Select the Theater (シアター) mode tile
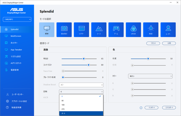Viewport: 181px width, 116px height. coord(81,30)
